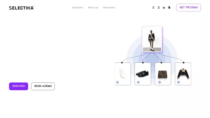Select the brown leather skirt image
This screenshot has height=118, width=210.
click(163, 74)
